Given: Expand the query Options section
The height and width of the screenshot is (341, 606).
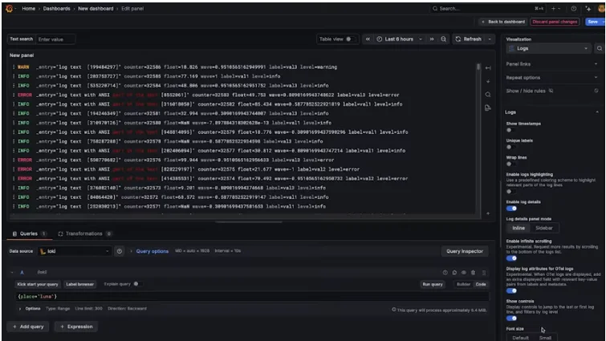Looking at the screenshot, I should coord(32,308).
